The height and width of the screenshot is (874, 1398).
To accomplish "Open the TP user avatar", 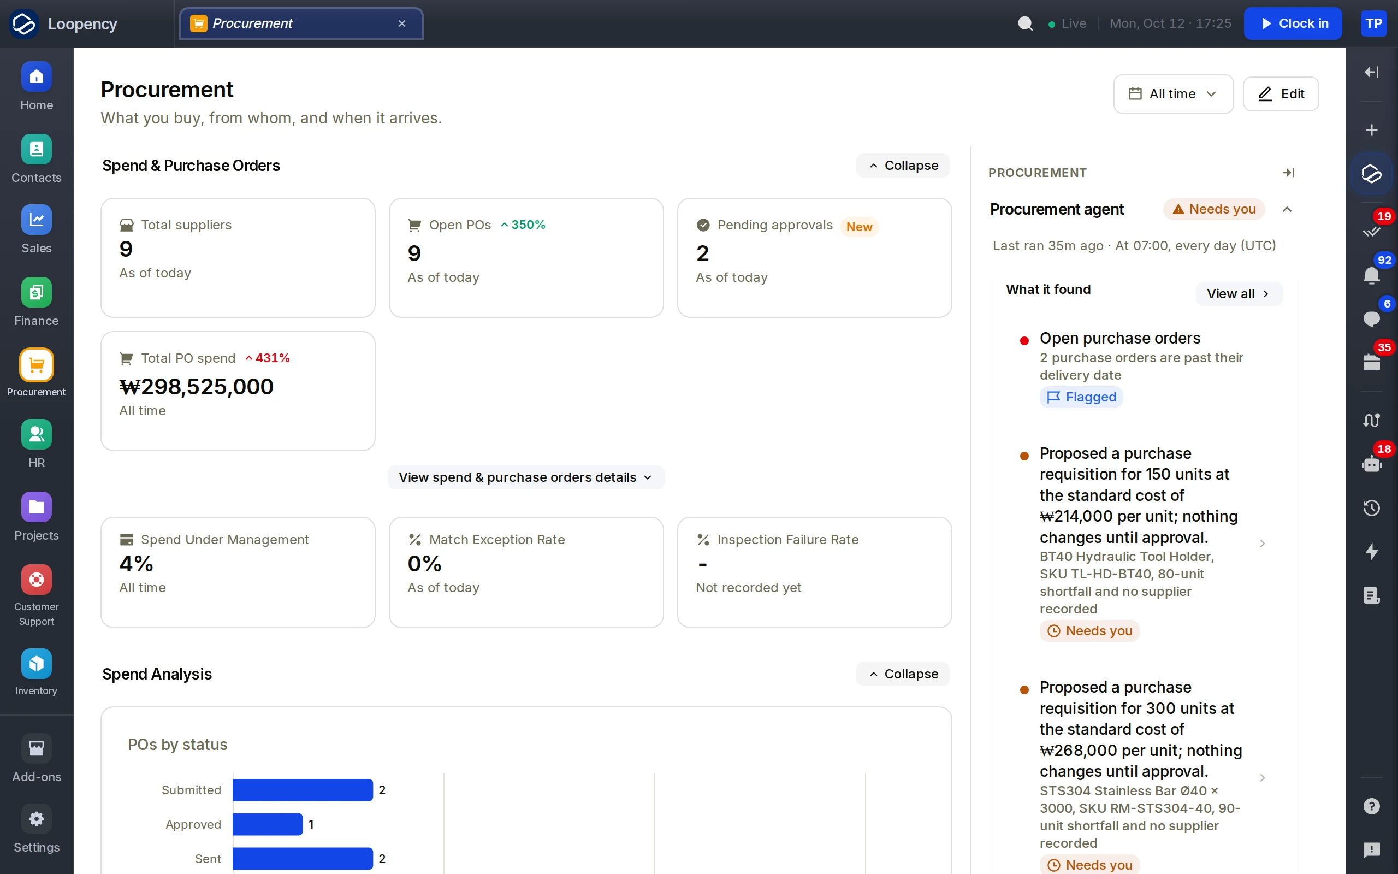I will [1374, 23].
